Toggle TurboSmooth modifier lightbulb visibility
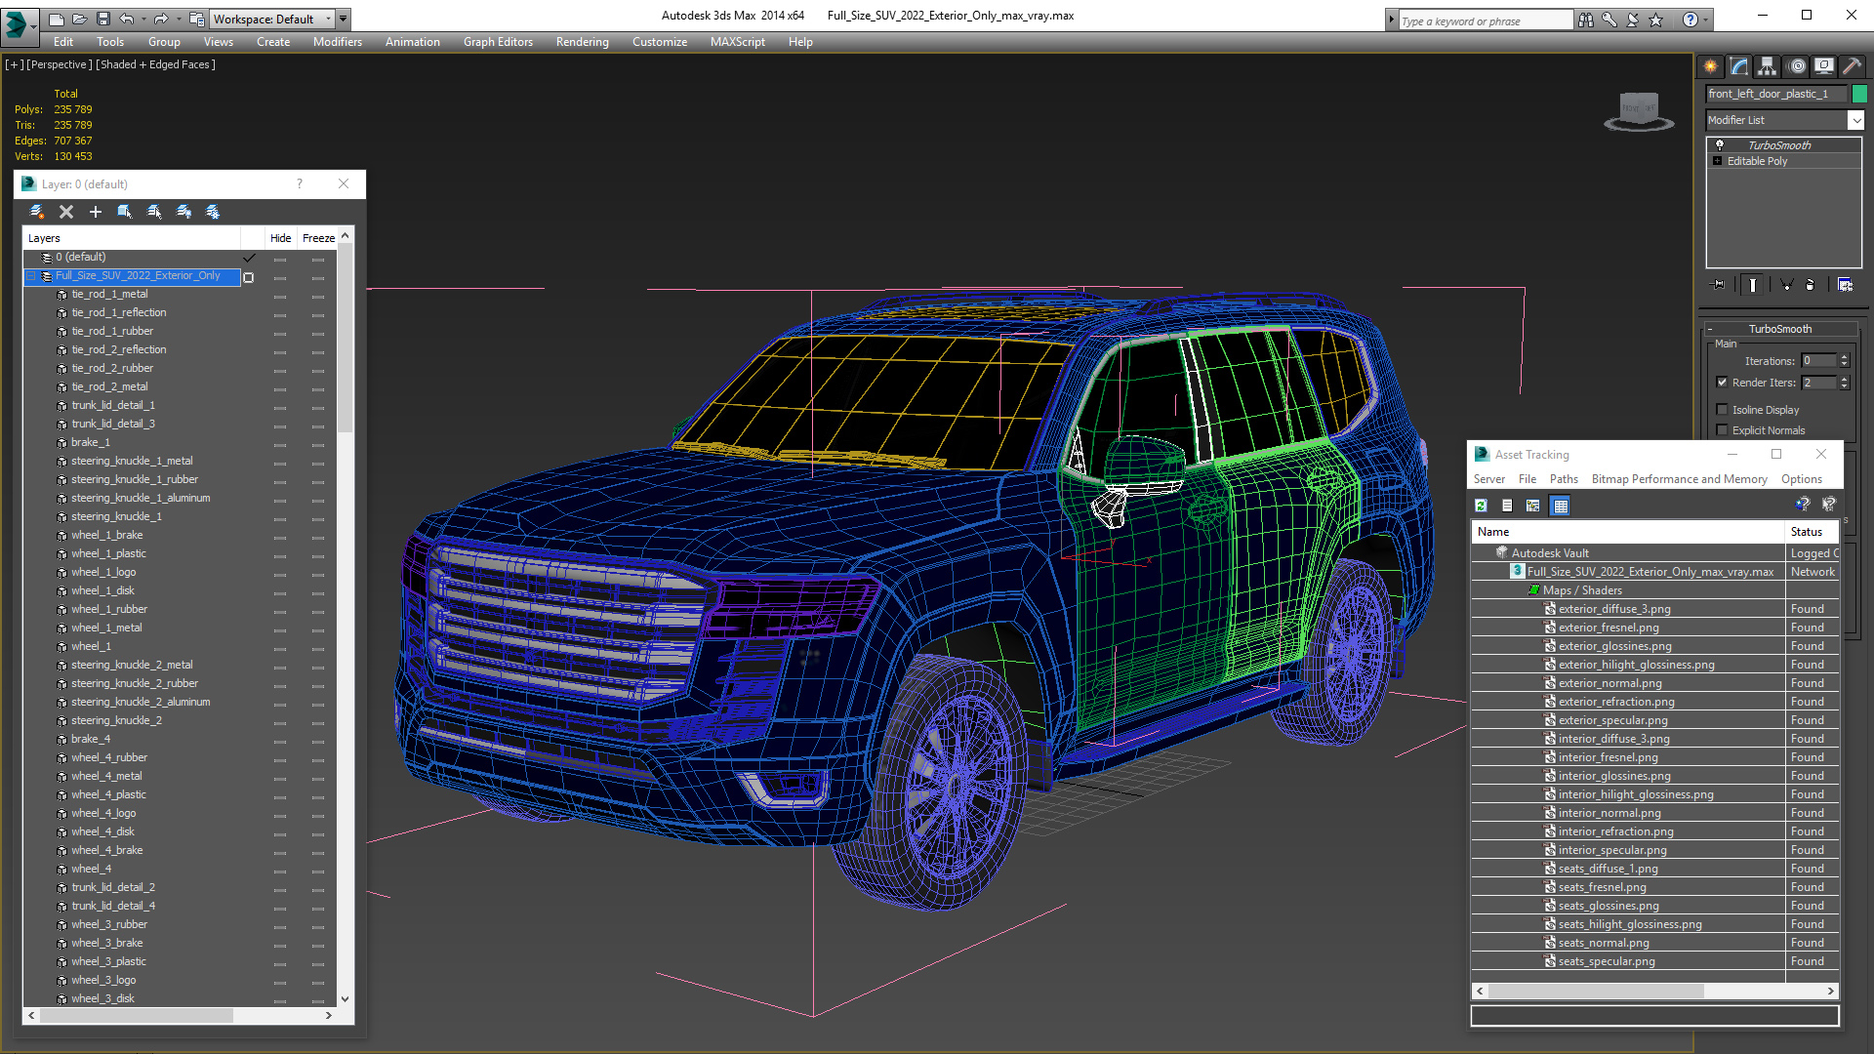This screenshot has width=1874, height=1054. coord(1719,144)
